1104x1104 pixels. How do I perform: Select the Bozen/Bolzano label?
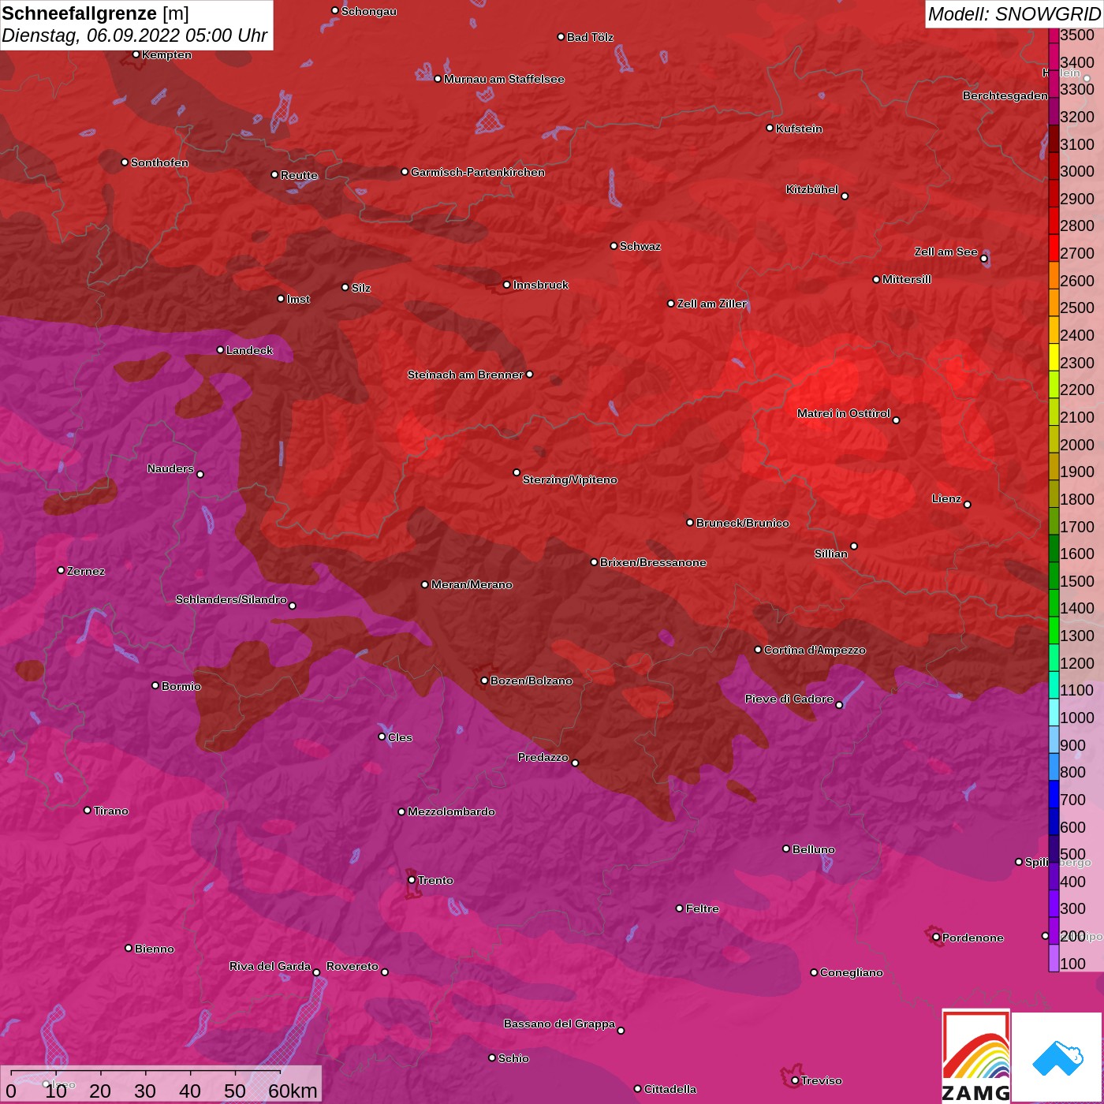pos(531,681)
